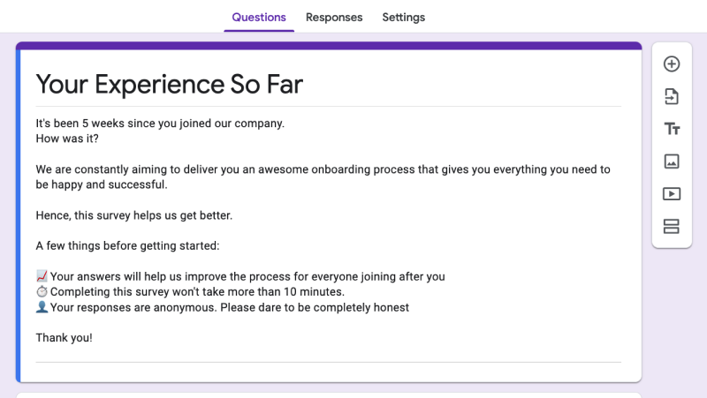This screenshot has height=398, width=707.
Task: Click "A few things before getting started:"
Action: pos(127,245)
